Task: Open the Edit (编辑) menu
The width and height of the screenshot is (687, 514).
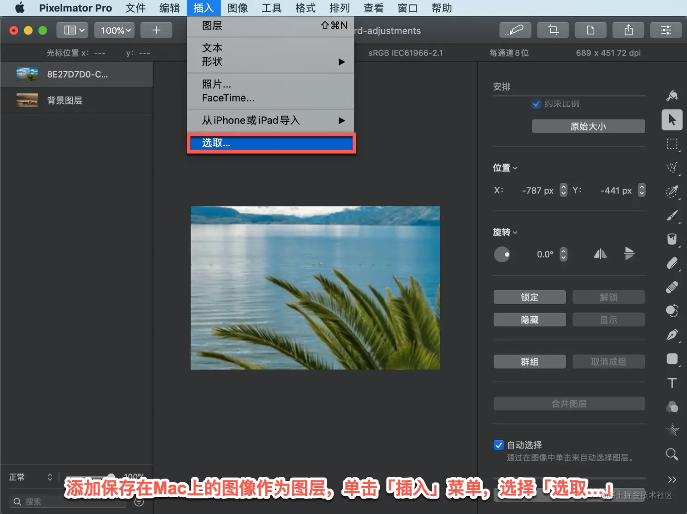Action: point(169,8)
